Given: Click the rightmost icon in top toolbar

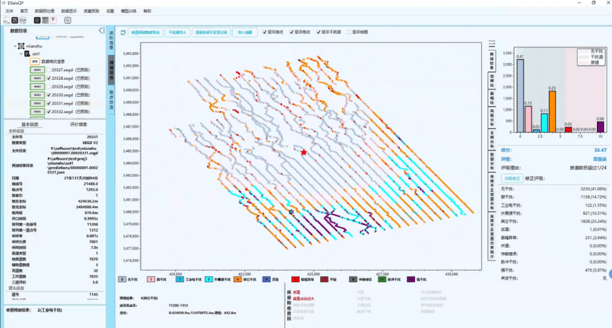Looking at the screenshot, I should coord(67,20).
